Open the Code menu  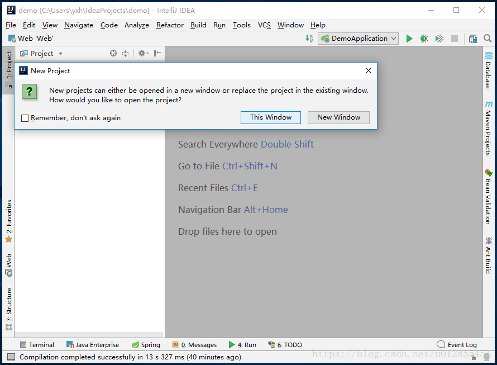click(x=109, y=25)
